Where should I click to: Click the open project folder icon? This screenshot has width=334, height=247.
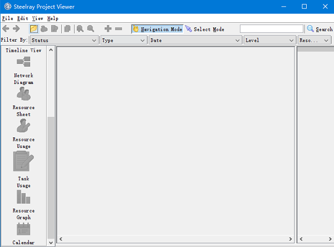pos(34,29)
